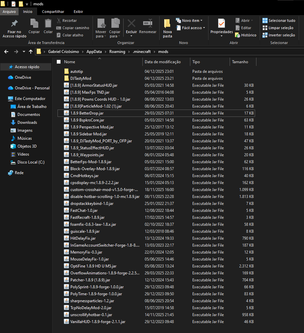
Task: Click Selecionar tudo
Action: [x=279, y=21]
